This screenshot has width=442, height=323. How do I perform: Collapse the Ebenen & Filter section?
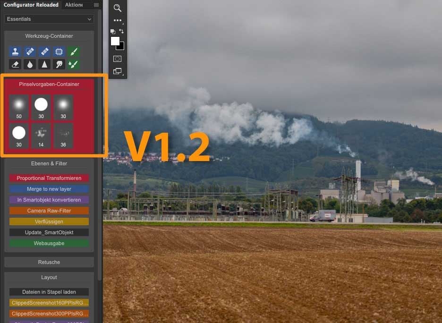click(x=49, y=163)
